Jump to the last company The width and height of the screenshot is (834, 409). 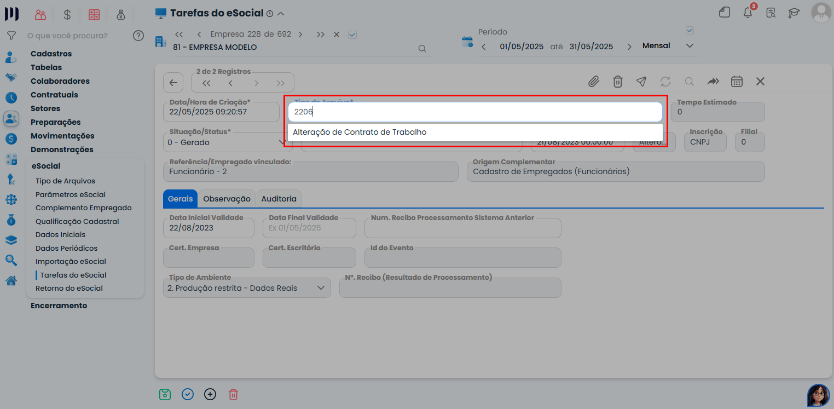click(x=320, y=34)
